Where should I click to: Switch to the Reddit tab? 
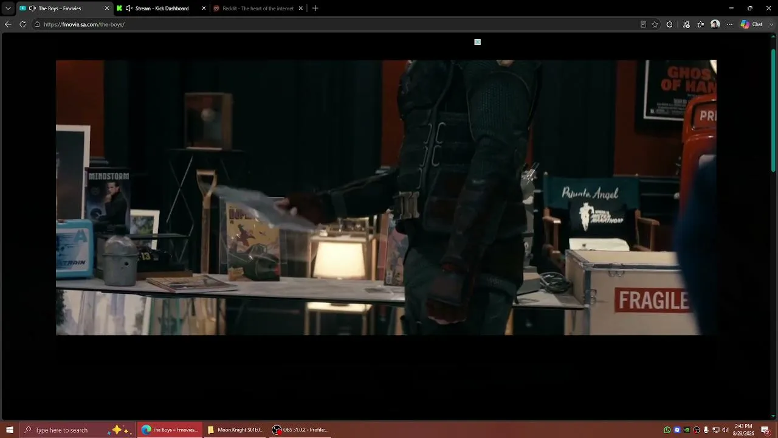point(258,9)
